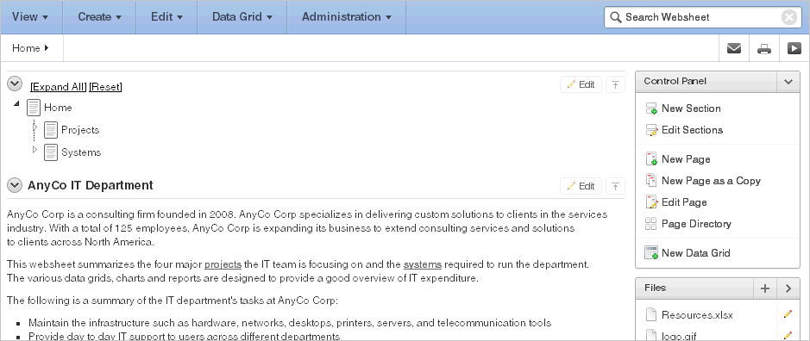810x341 pixels.
Task: Click the email envelope icon
Action: 733,48
